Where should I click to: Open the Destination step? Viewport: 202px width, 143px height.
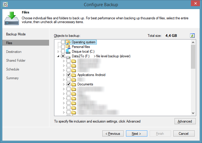pos(14,52)
